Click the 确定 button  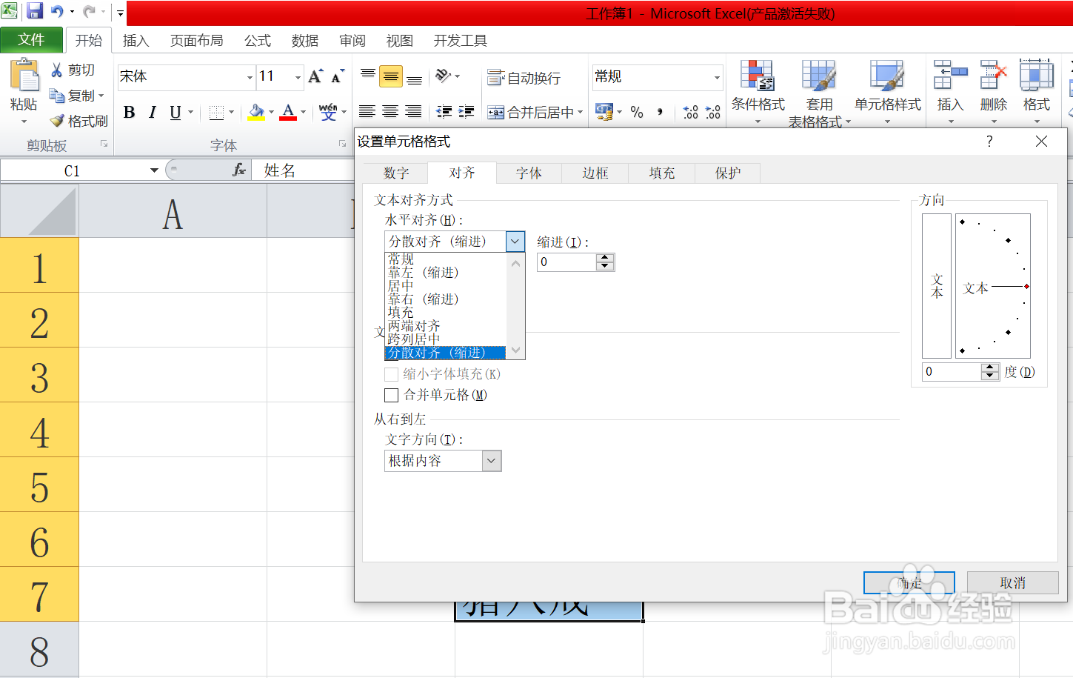pyautogui.click(x=909, y=583)
